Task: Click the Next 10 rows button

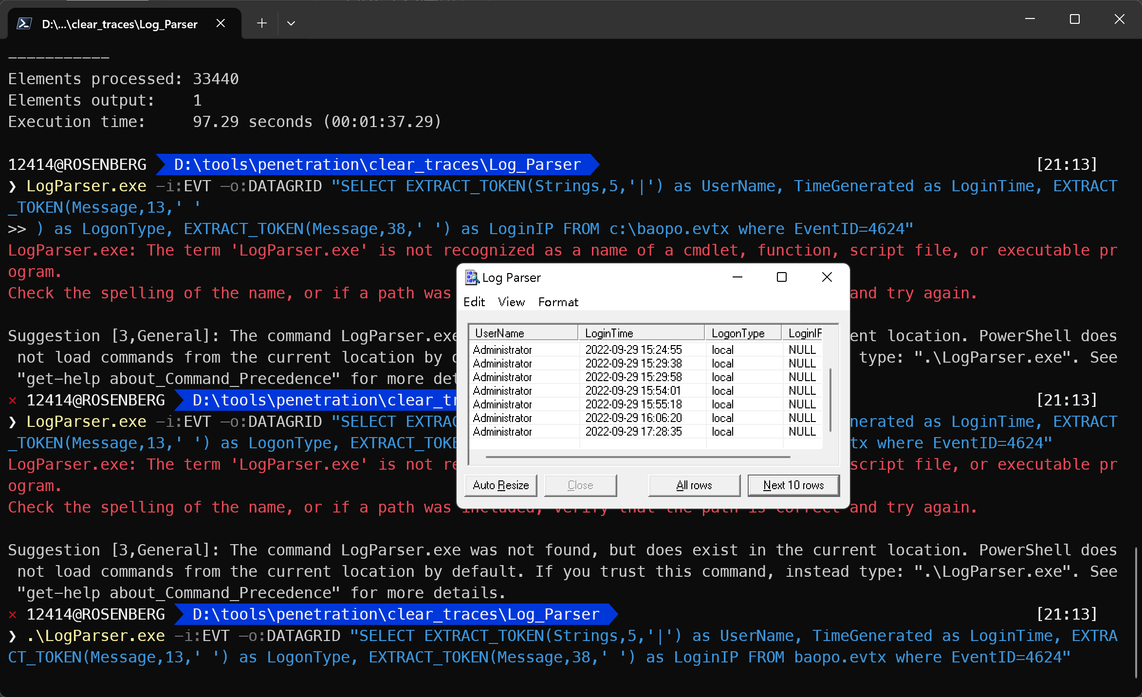Action: point(793,485)
